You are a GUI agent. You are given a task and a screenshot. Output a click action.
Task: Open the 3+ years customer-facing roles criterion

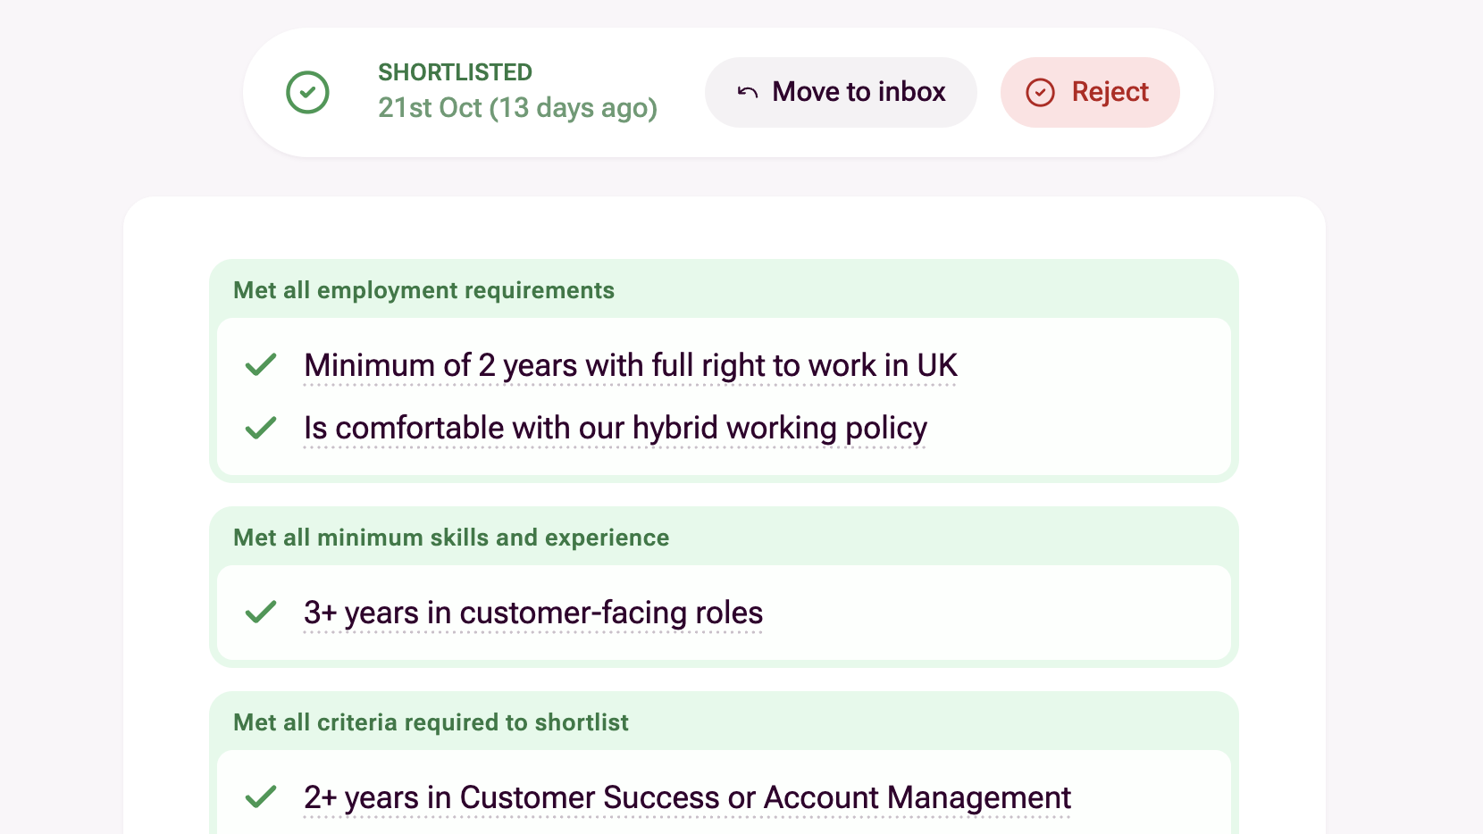tap(532, 613)
